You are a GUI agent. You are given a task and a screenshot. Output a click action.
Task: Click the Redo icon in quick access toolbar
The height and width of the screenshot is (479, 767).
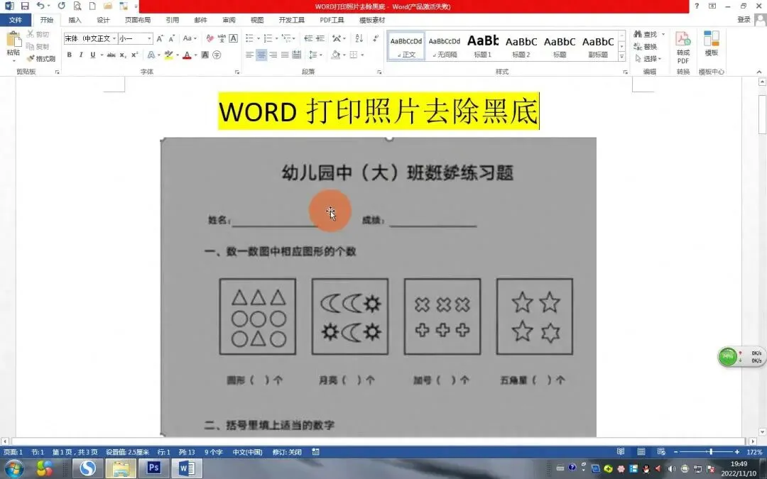pyautogui.click(x=61, y=6)
